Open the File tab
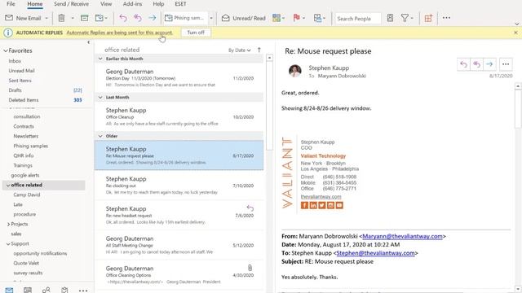522x293 pixels. [x=11, y=4]
